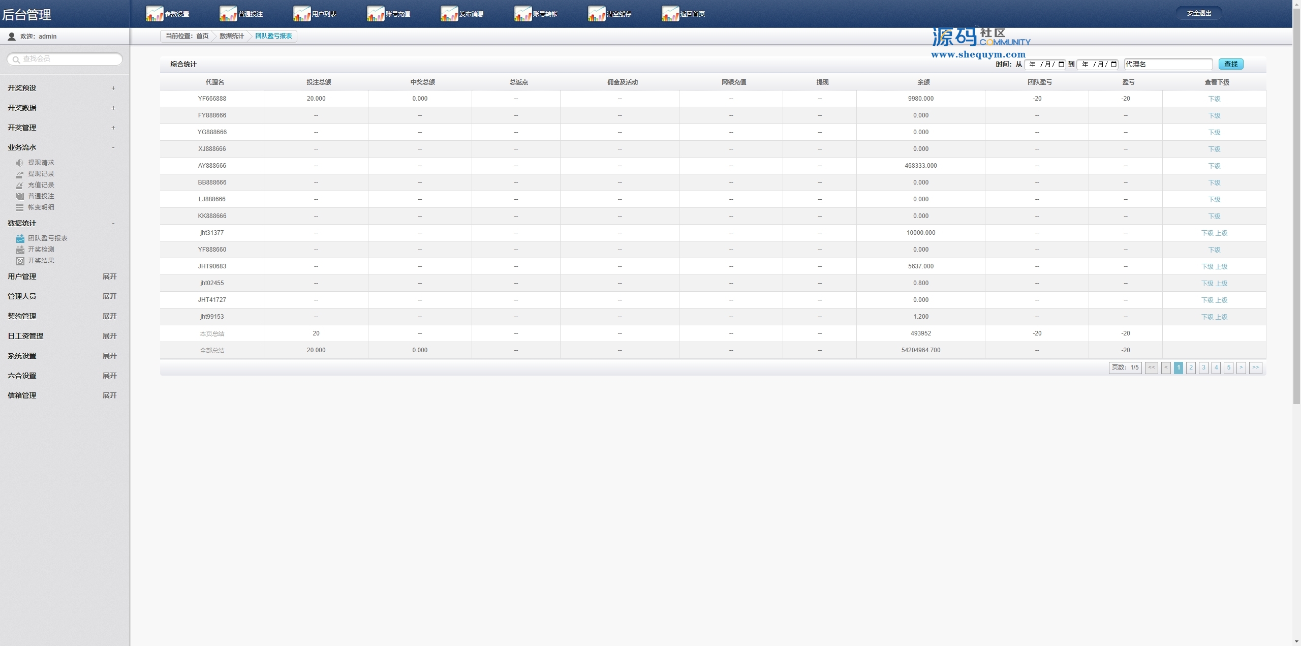This screenshot has height=646, width=1301.
Task: Focus the 代理名 search input field
Action: [1167, 64]
